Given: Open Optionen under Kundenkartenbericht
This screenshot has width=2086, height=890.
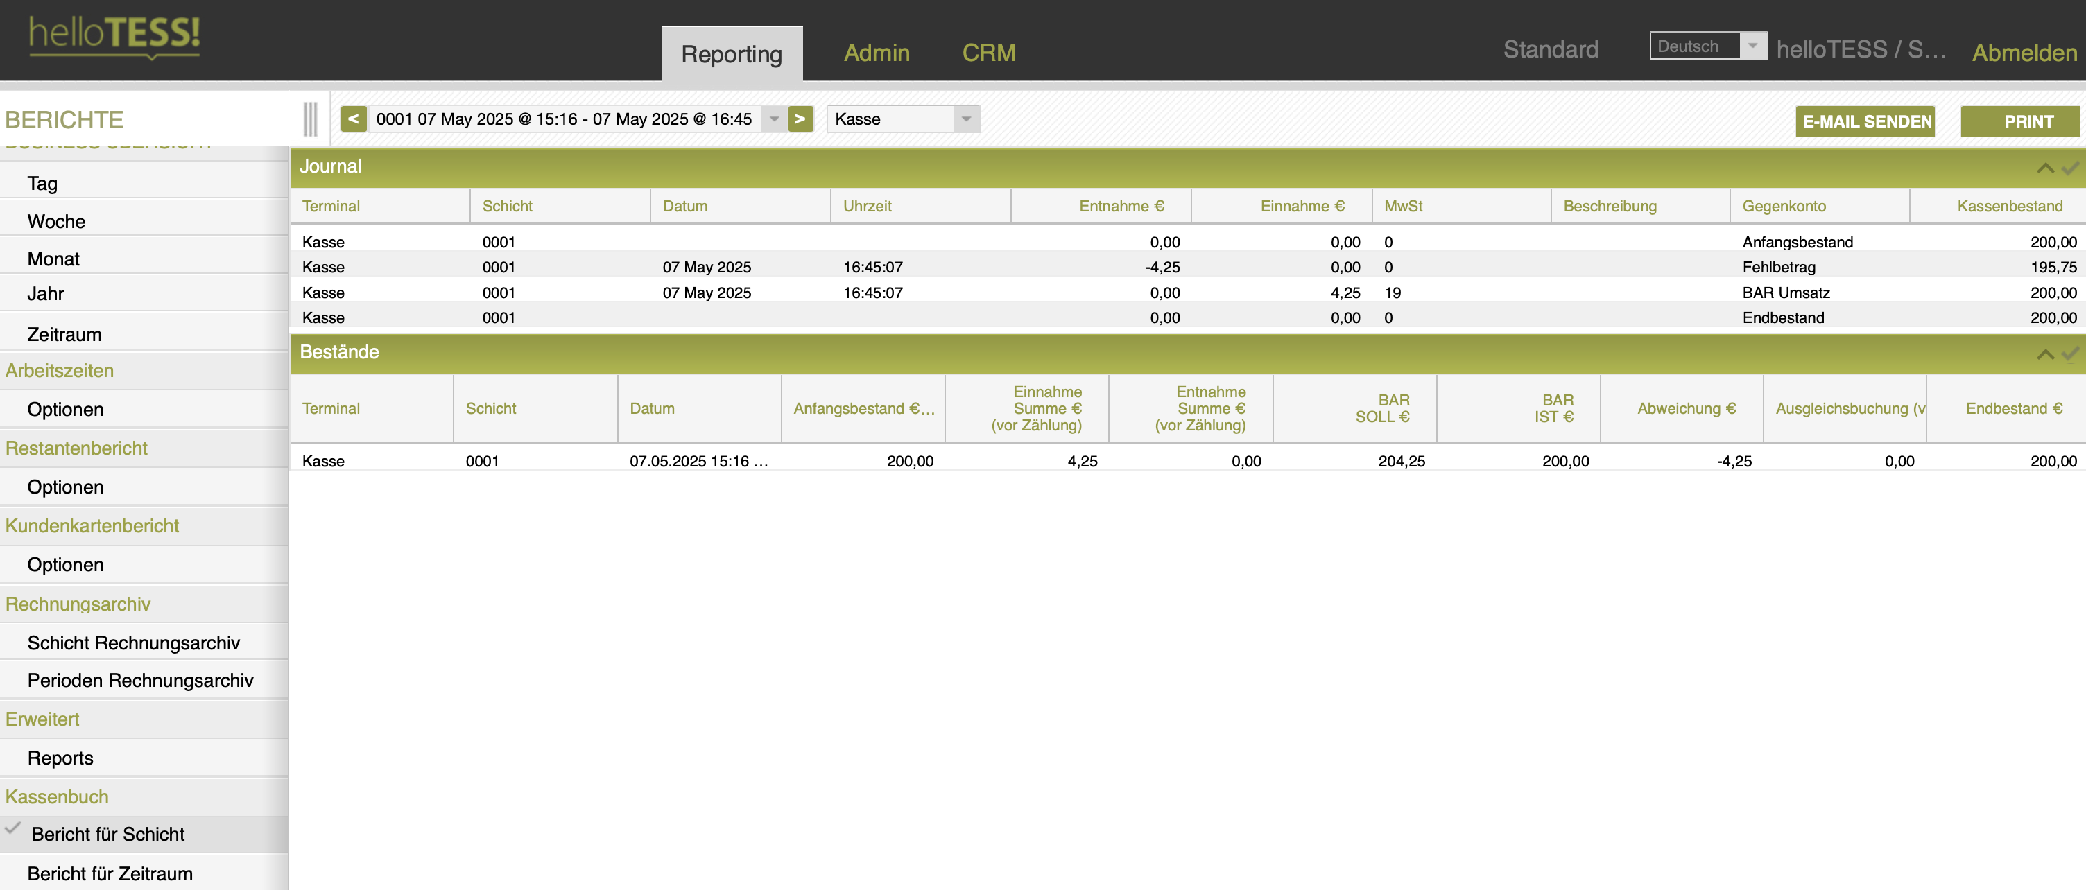Looking at the screenshot, I should click(x=144, y=565).
